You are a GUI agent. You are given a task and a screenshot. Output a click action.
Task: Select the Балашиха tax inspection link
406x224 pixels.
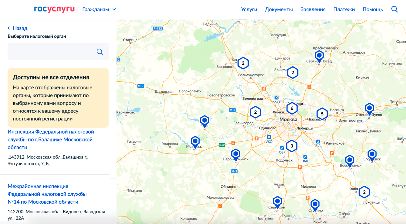coord(51,139)
